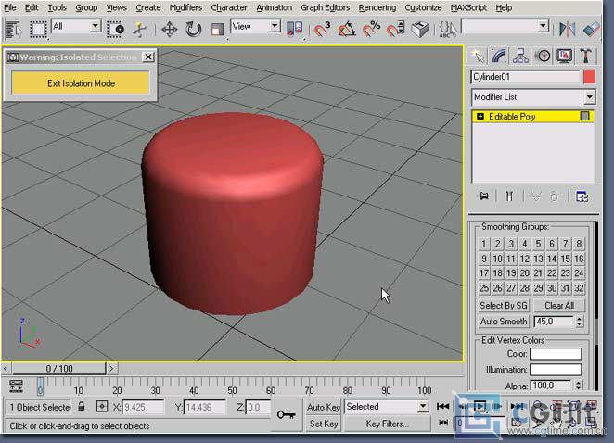Click the Set Key button

[324, 424]
